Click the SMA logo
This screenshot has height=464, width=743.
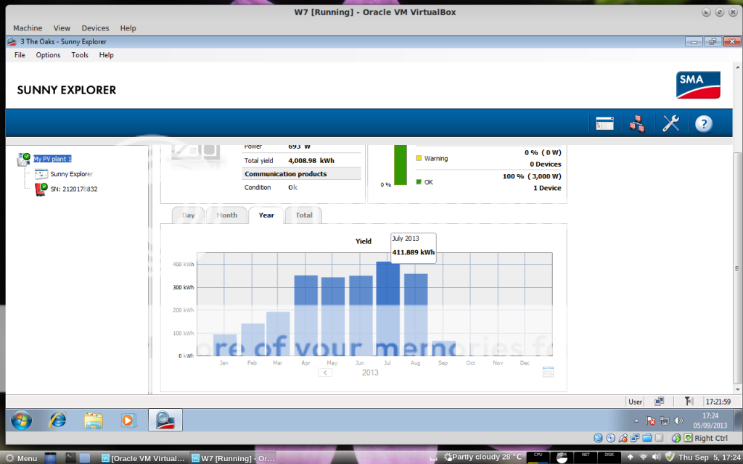pyautogui.click(x=698, y=86)
